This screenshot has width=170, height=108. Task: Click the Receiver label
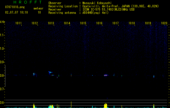click(55, 9)
